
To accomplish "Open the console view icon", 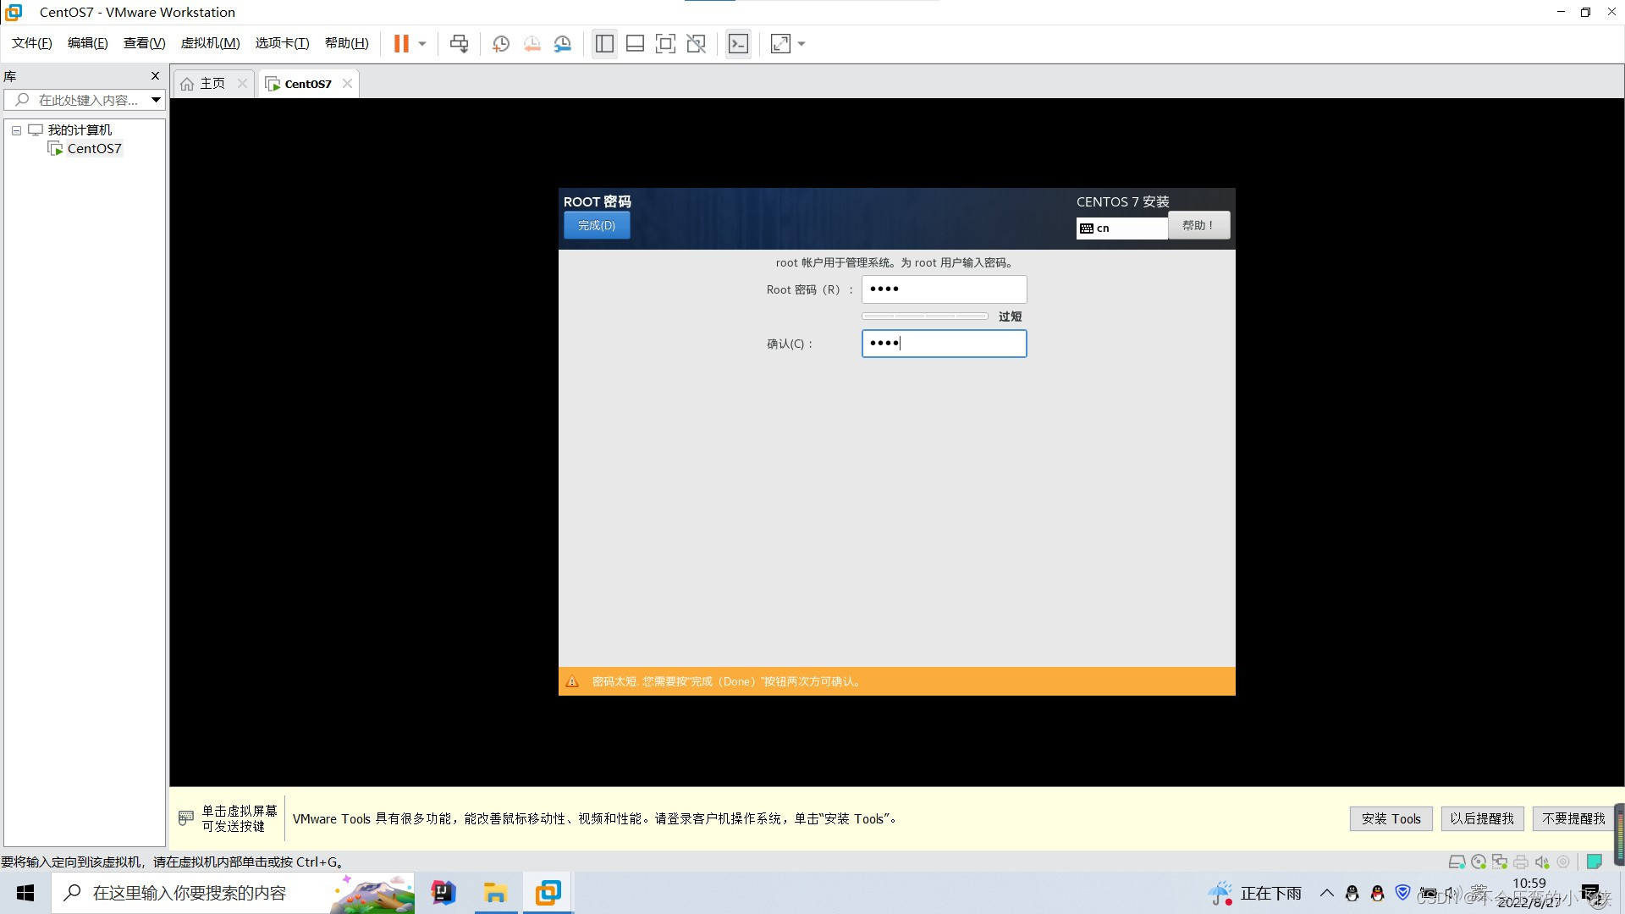I will pos(738,43).
